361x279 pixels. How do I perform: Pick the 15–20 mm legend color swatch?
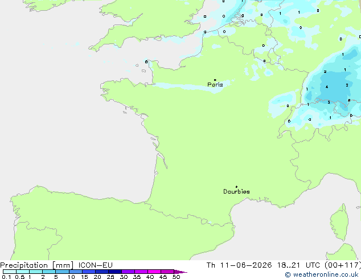(89, 272)
